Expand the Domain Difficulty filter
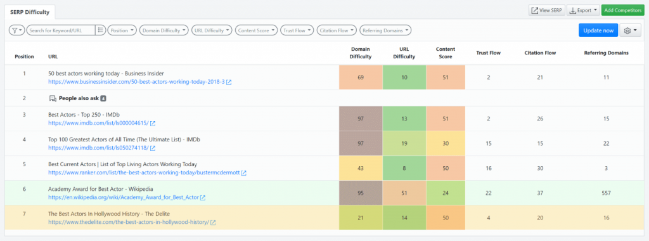Image resolution: width=649 pixels, height=241 pixels. [164, 30]
